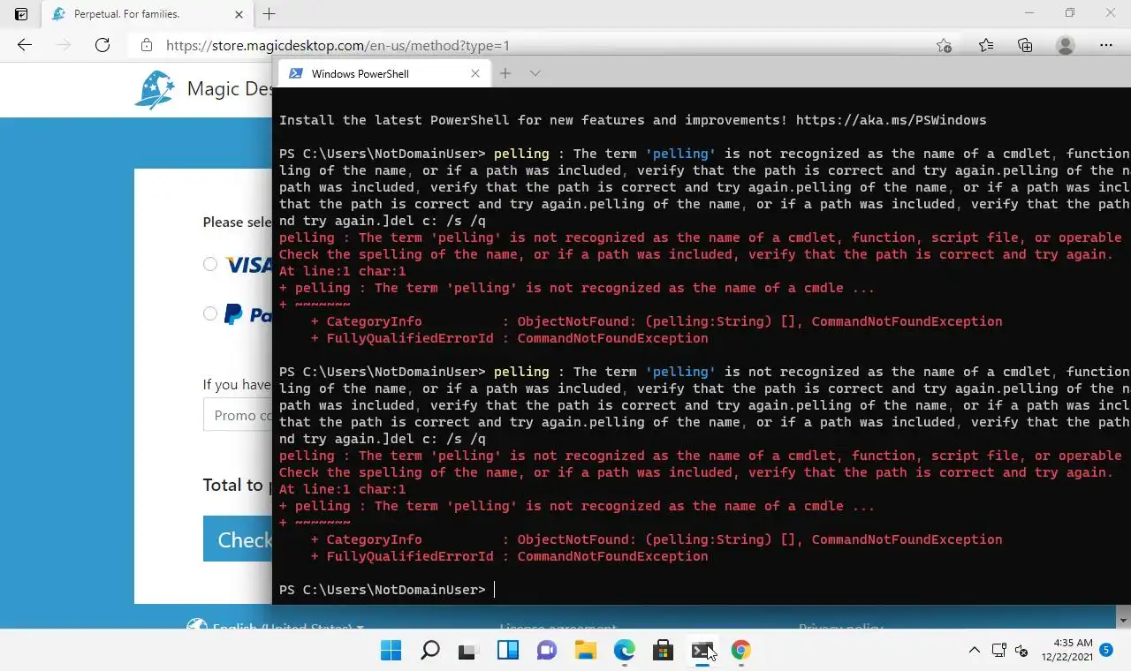Image resolution: width=1131 pixels, height=671 pixels.
Task: Open Google Chrome from the taskbar
Action: [x=740, y=651]
